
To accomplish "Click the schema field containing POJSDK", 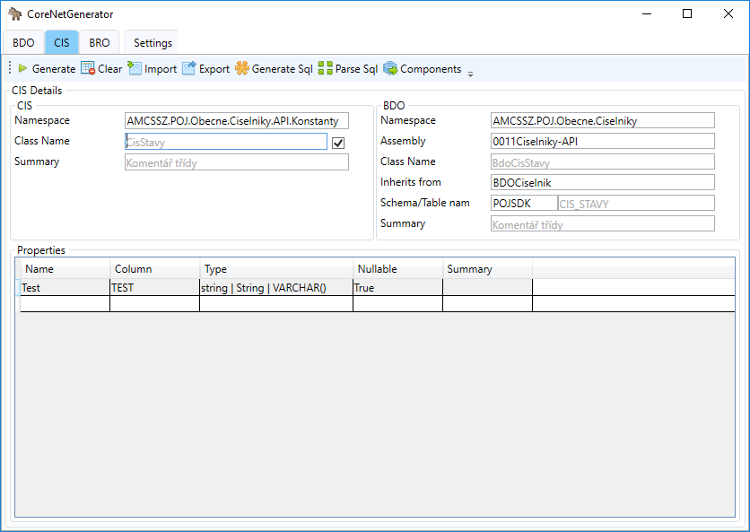I will [524, 203].
